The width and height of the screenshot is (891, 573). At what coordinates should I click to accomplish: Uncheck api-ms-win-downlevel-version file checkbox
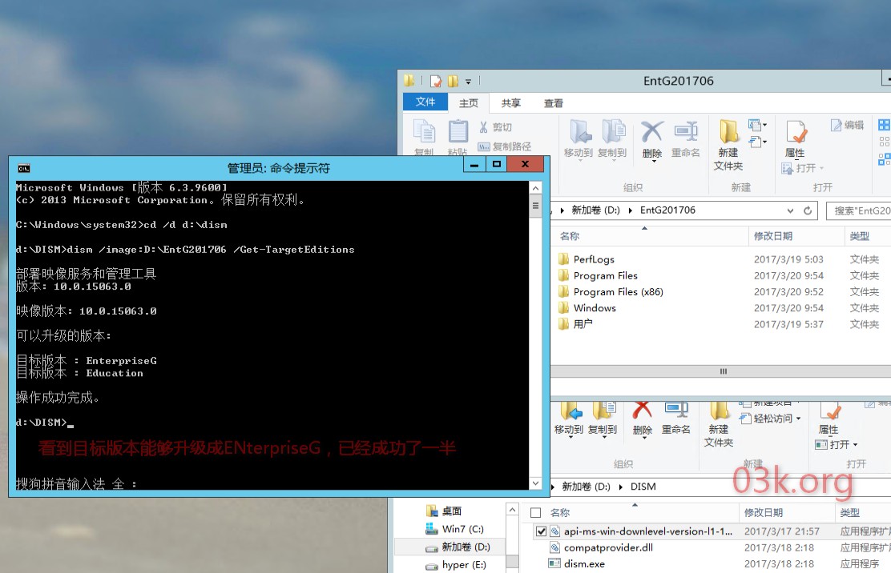541,531
